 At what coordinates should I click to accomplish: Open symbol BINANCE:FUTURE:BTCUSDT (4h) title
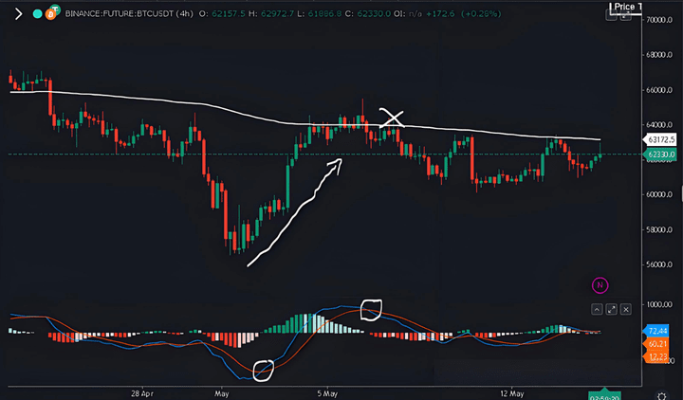tap(129, 14)
